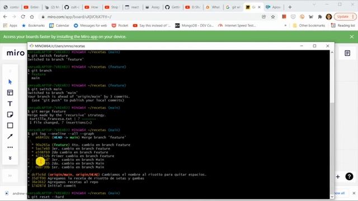The height and width of the screenshot is (201, 358).
Task: Switch to the GitHub 'cult' tab
Action: coord(72,7)
